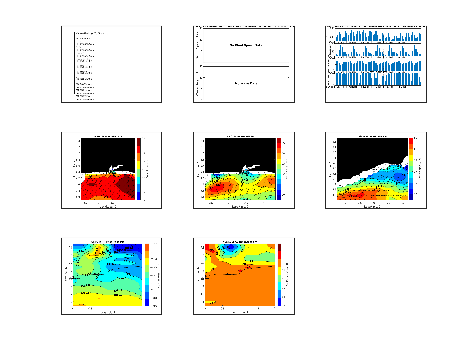Click the 'Wave Height, ft' axis label
Screen dimensions: 471x353
click(x=198, y=83)
